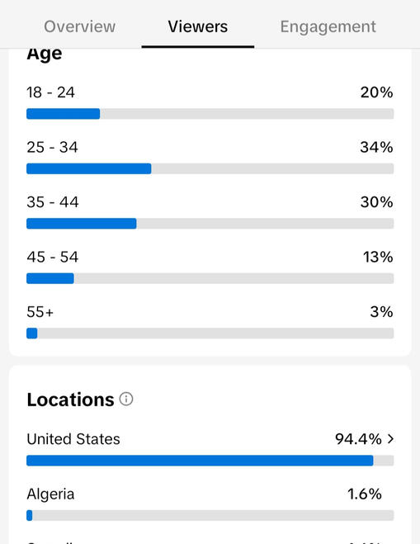Select the Algeria location label
Image resolution: width=420 pixels, height=544 pixels.
pyautogui.click(x=50, y=494)
